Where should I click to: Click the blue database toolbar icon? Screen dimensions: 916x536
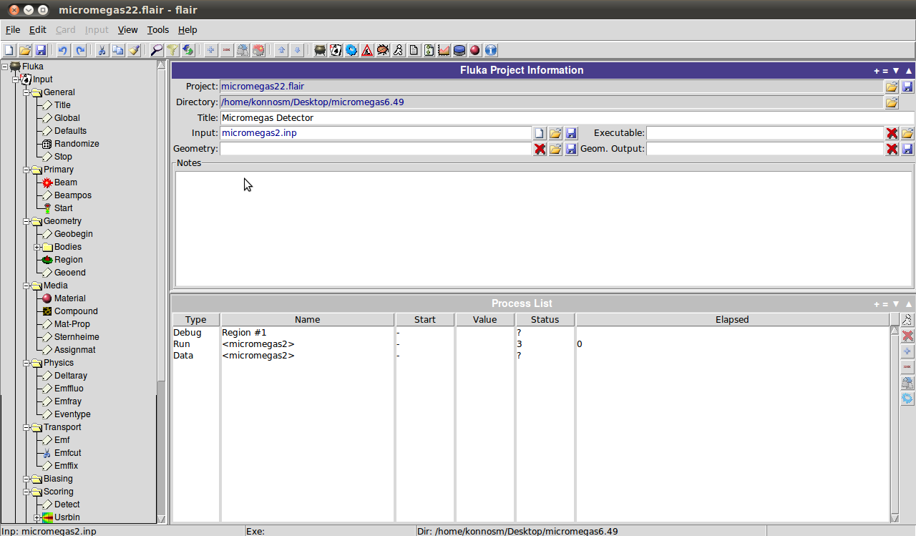coord(459,50)
